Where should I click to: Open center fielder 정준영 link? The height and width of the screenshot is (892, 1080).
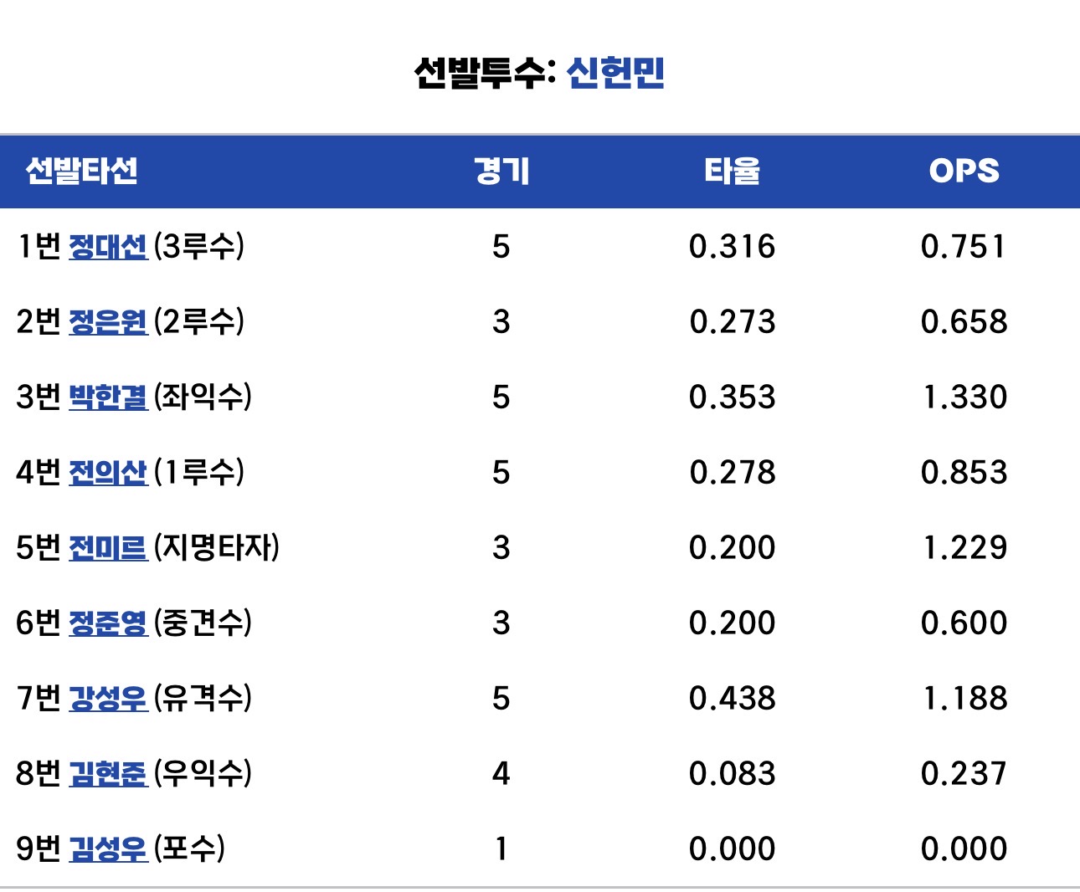tap(107, 623)
